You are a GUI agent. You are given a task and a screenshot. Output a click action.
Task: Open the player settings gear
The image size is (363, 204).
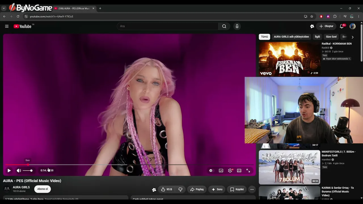tap(230, 171)
